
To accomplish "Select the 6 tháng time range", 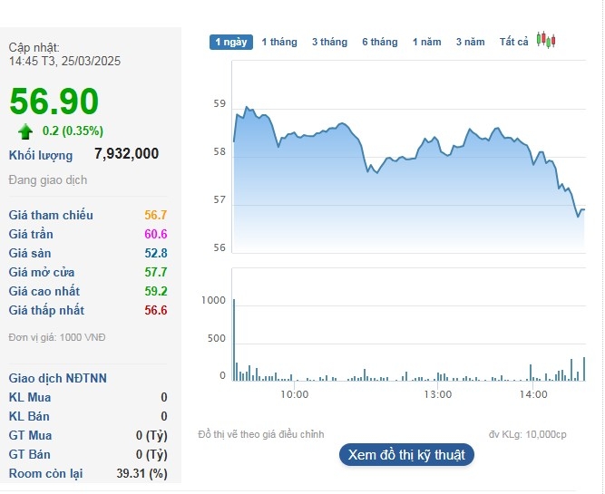I will [379, 42].
